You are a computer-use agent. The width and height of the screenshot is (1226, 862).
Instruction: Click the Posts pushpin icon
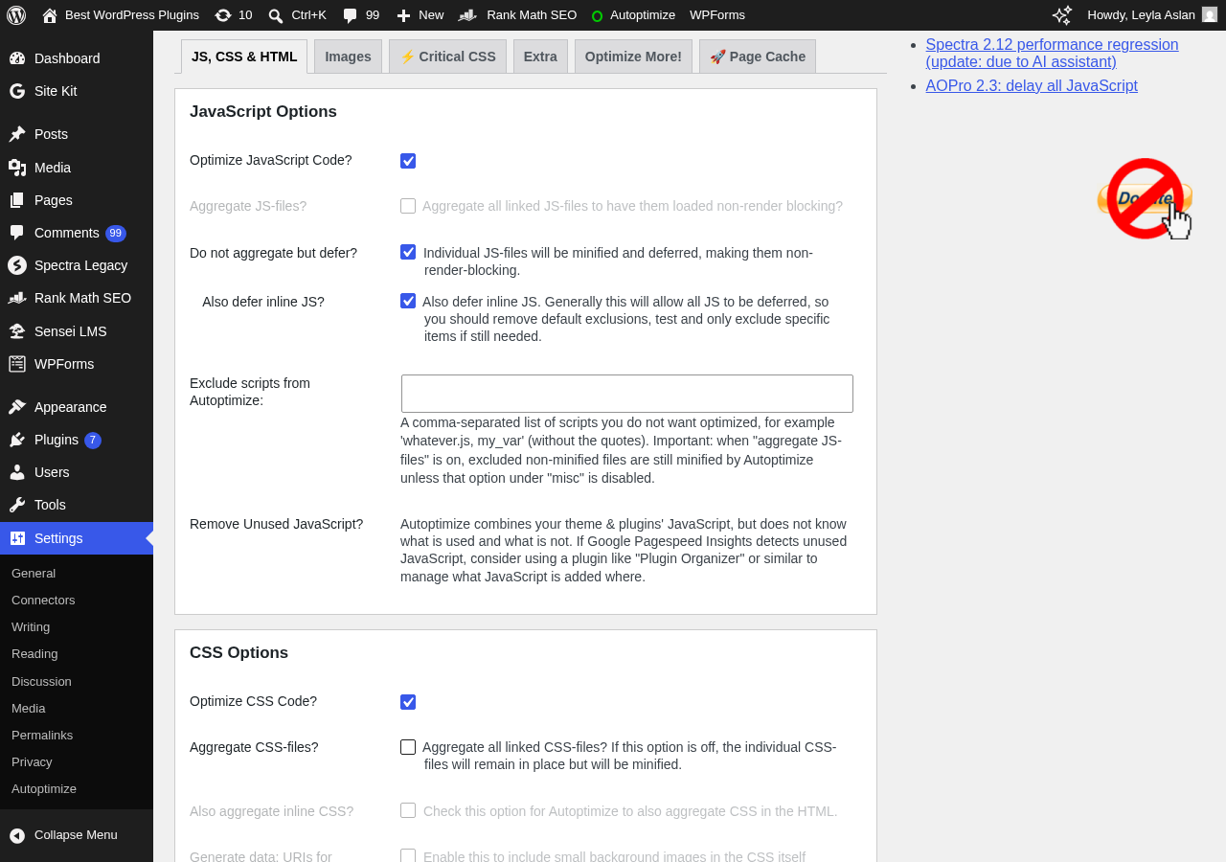pos(17,134)
